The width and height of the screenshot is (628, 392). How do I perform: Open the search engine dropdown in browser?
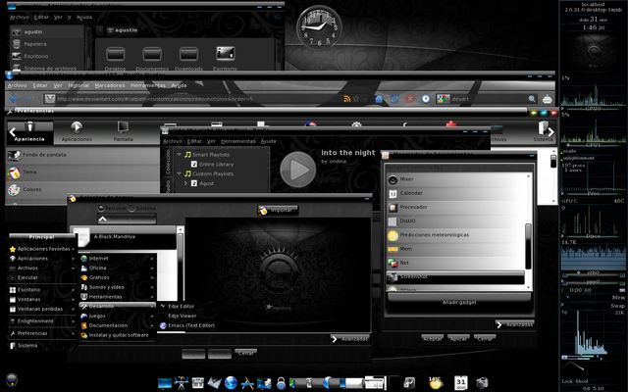[x=444, y=99]
